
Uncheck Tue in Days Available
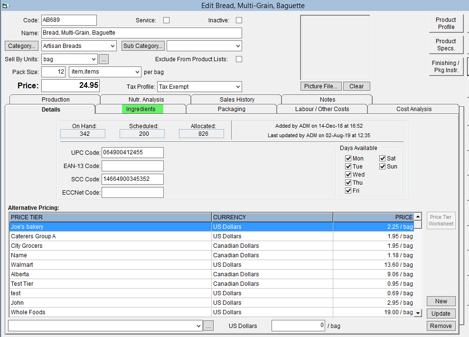(x=348, y=166)
